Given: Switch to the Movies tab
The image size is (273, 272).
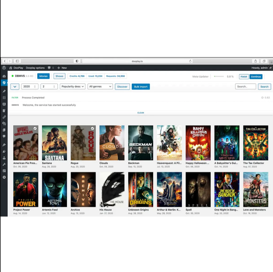Looking at the screenshot, I should (x=43, y=76).
